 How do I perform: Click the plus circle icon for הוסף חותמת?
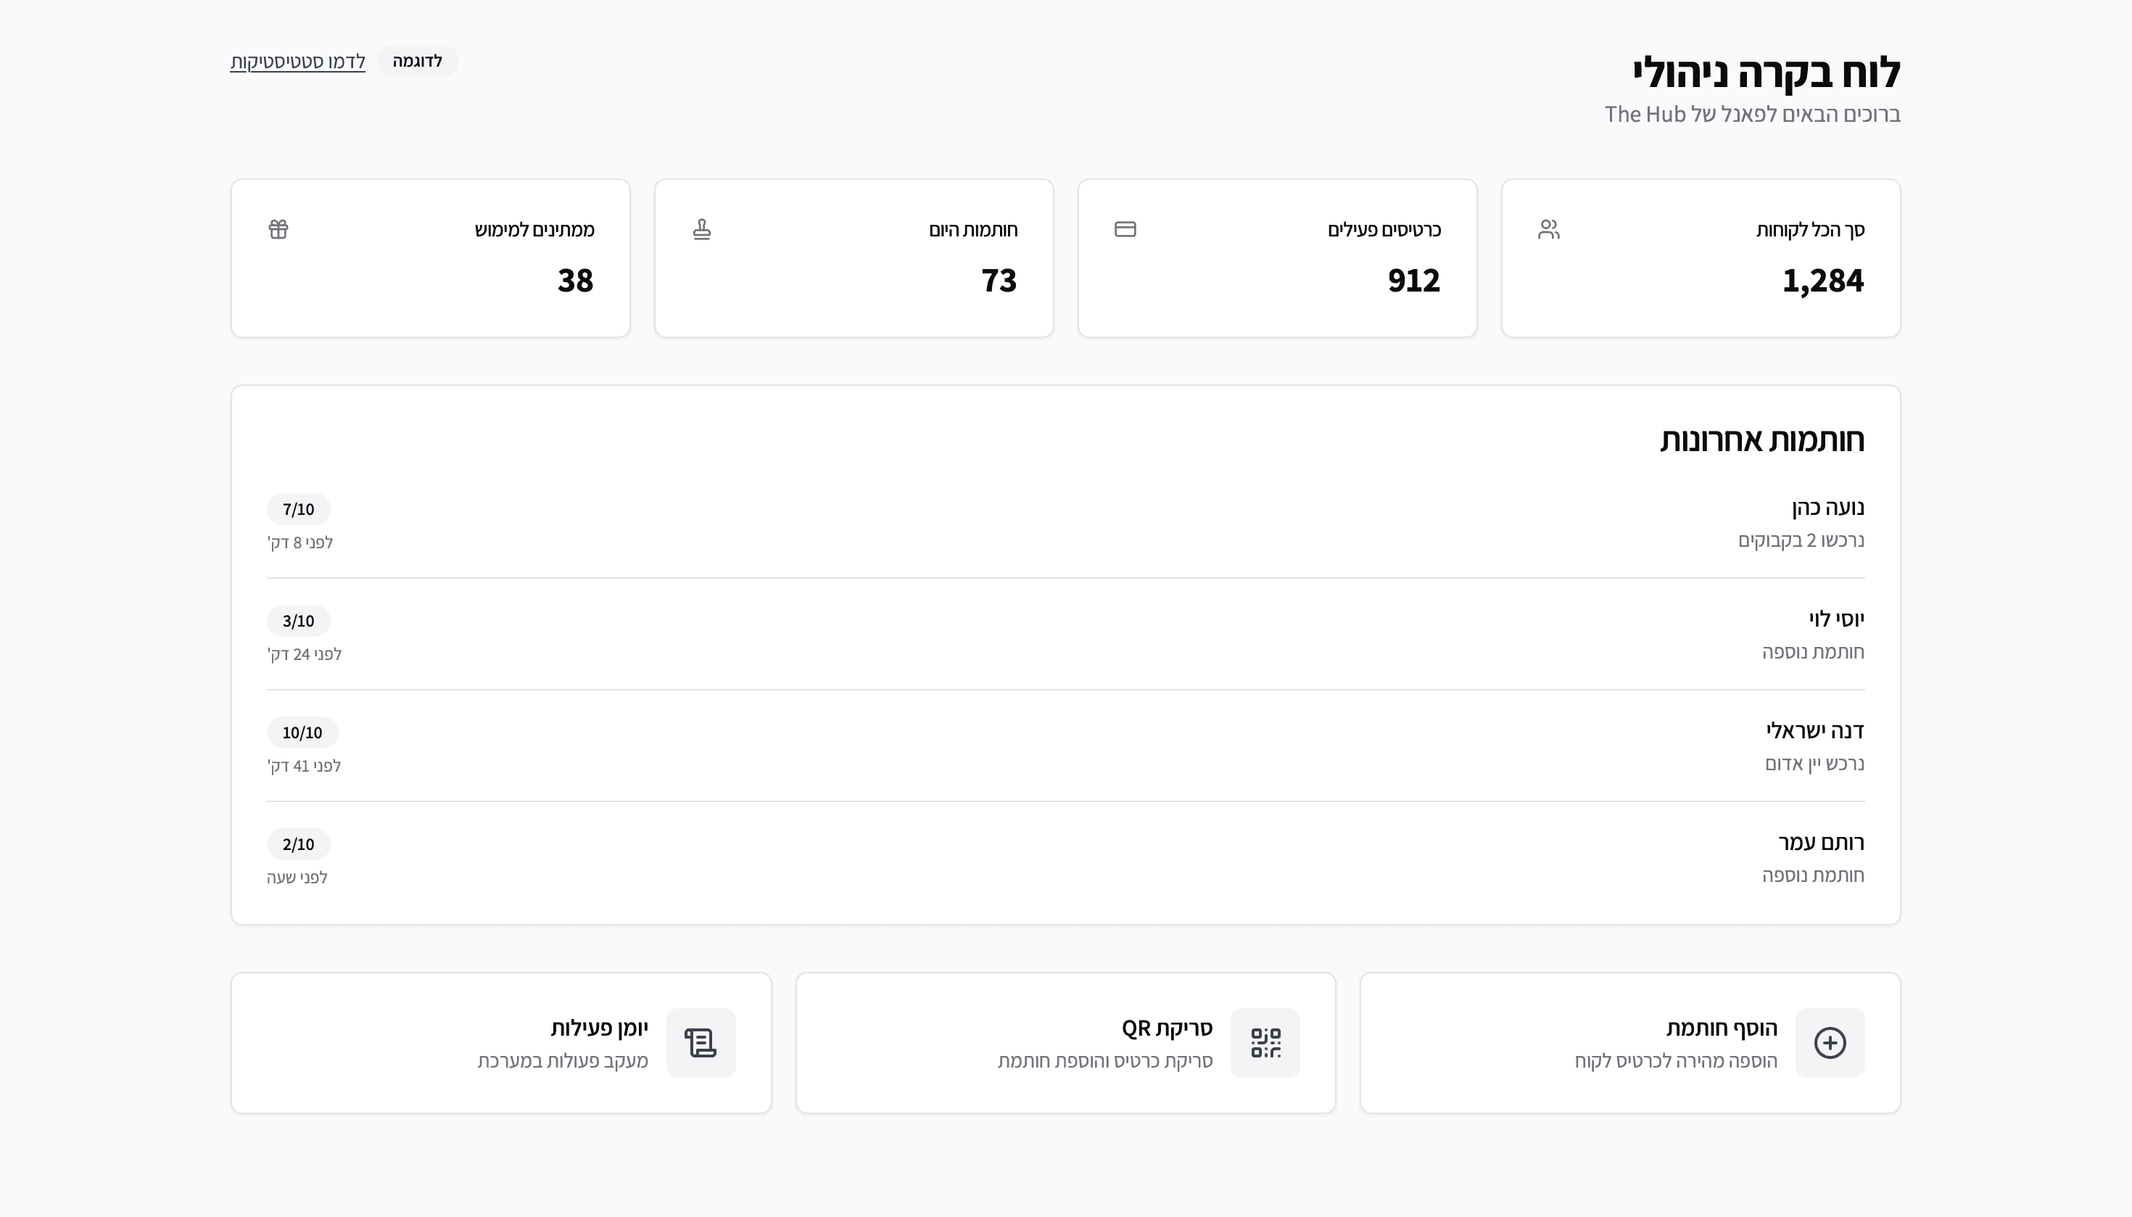click(x=1830, y=1042)
